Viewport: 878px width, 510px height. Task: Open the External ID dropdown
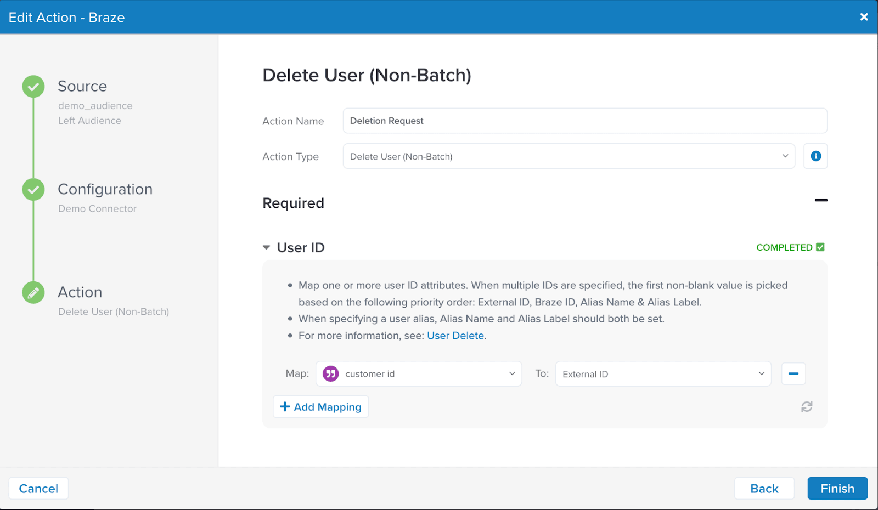[x=663, y=374]
